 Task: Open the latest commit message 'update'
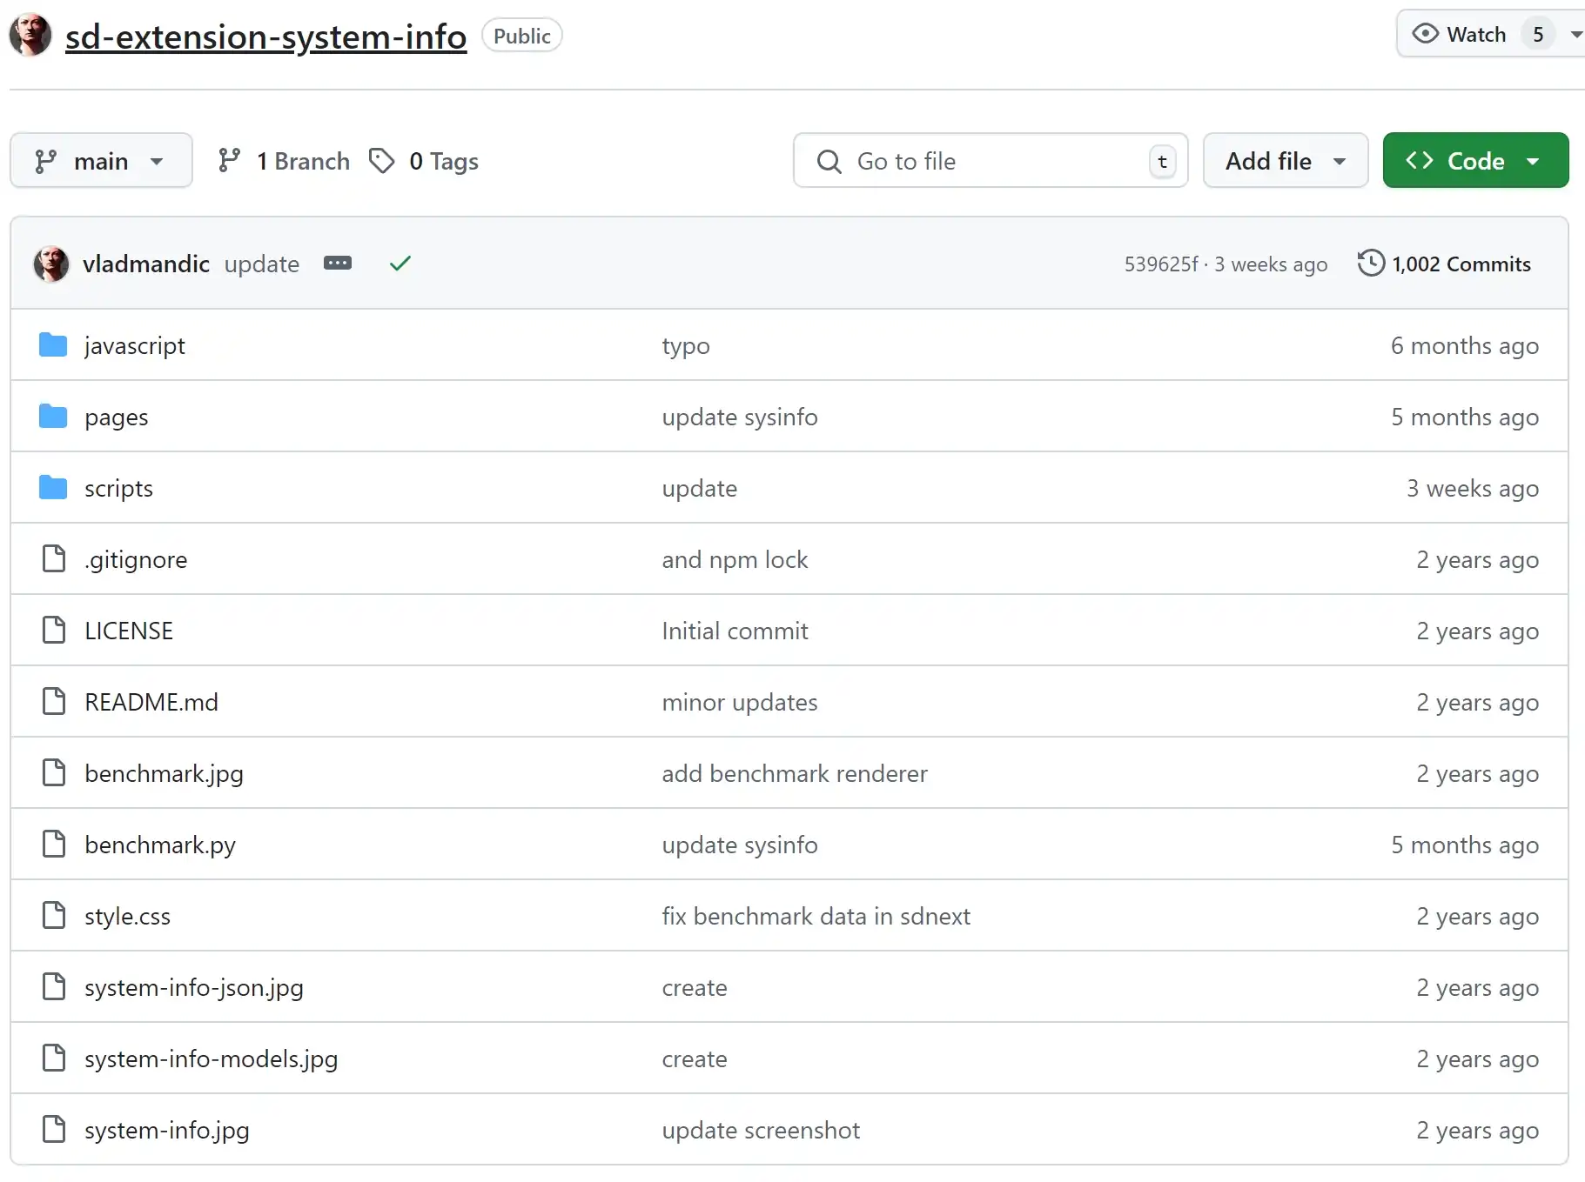262,264
